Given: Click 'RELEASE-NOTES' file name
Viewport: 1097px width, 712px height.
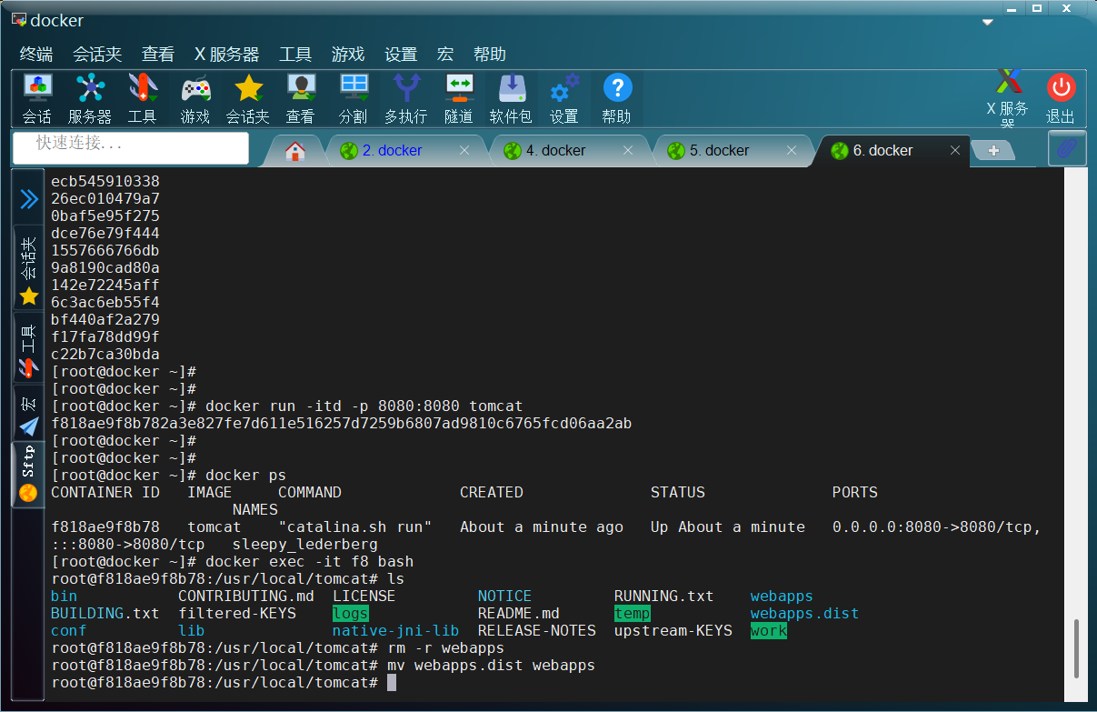Looking at the screenshot, I should pyautogui.click(x=537, y=631).
